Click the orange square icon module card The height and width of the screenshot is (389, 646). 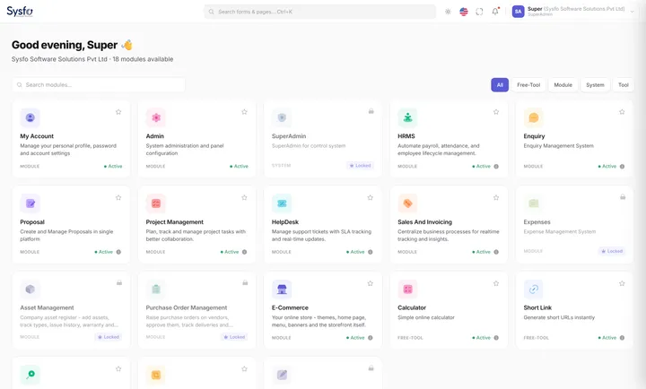pyautogui.click(x=156, y=375)
